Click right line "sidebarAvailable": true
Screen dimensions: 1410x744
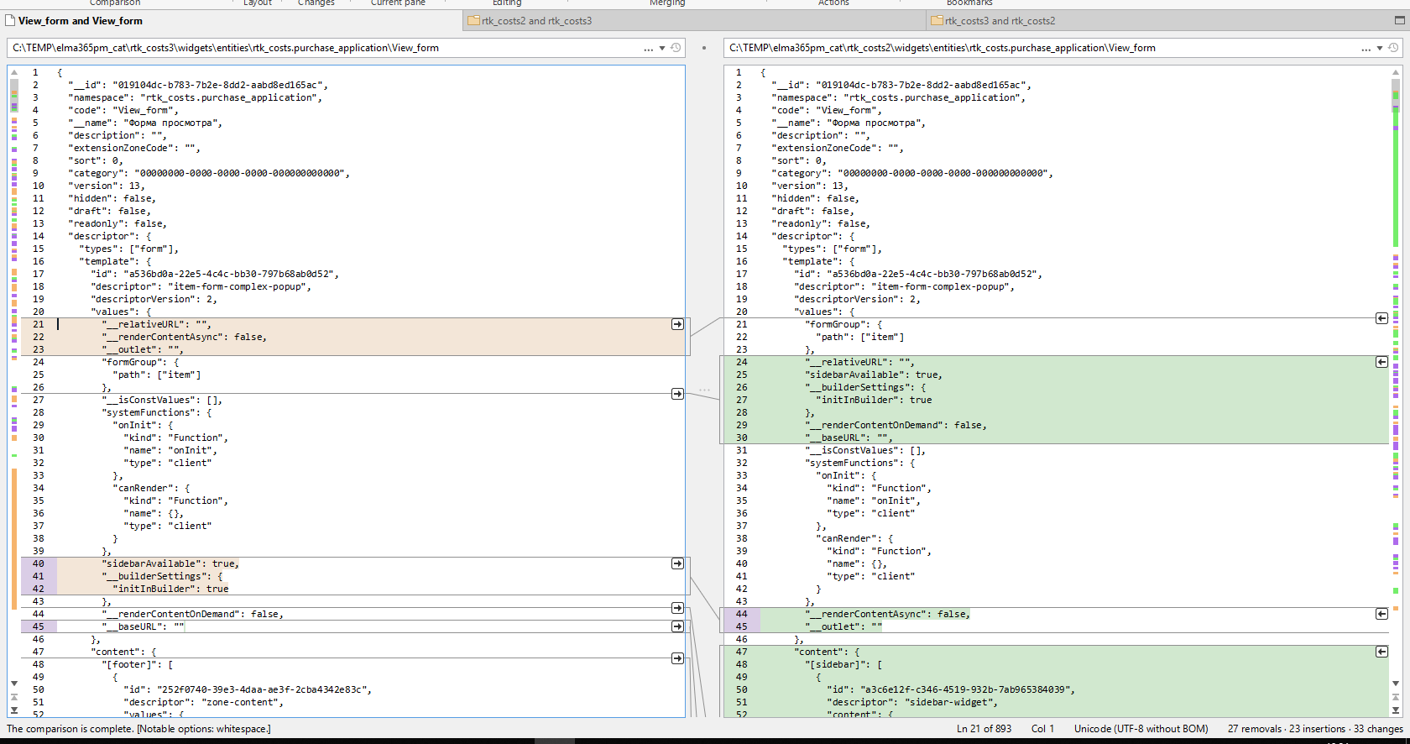(x=874, y=375)
